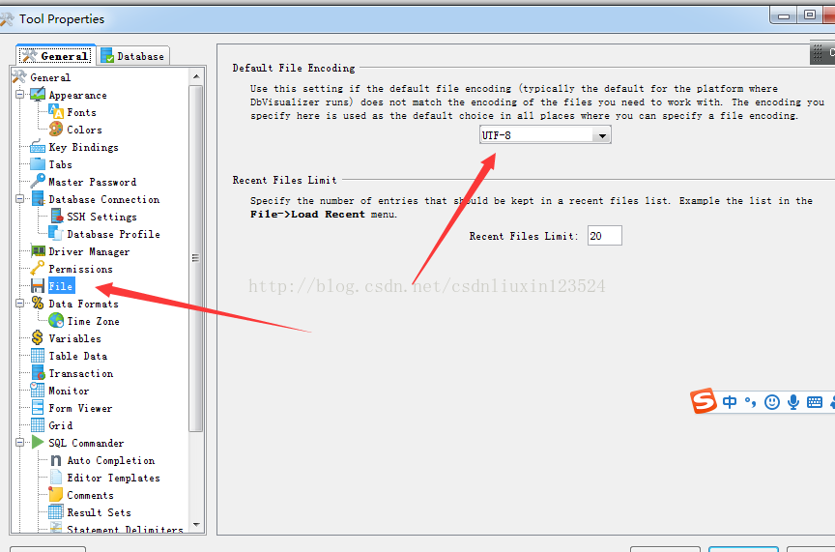
Task: Click the Table Data grid icon
Action: (x=38, y=356)
